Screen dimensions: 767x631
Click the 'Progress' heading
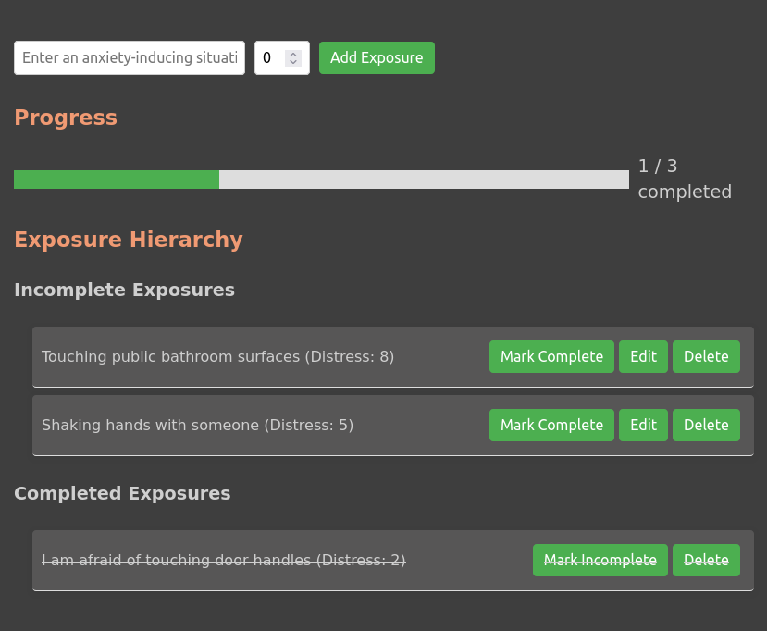(x=66, y=118)
